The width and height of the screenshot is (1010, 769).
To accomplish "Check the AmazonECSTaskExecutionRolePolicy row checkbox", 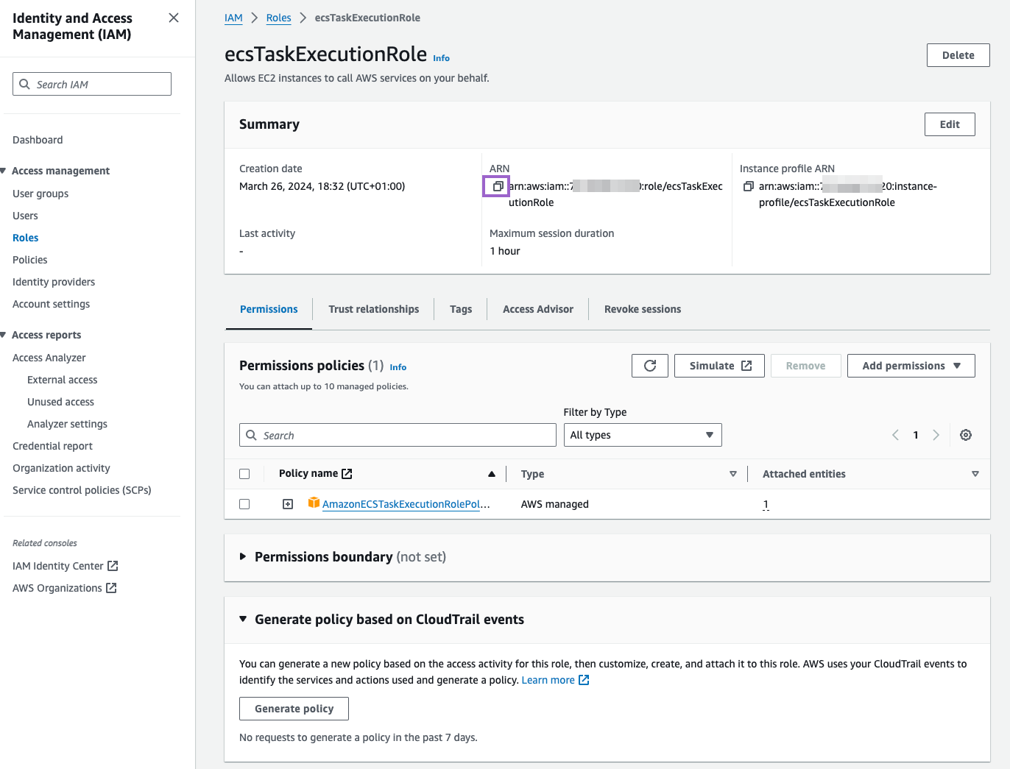I will tap(244, 504).
